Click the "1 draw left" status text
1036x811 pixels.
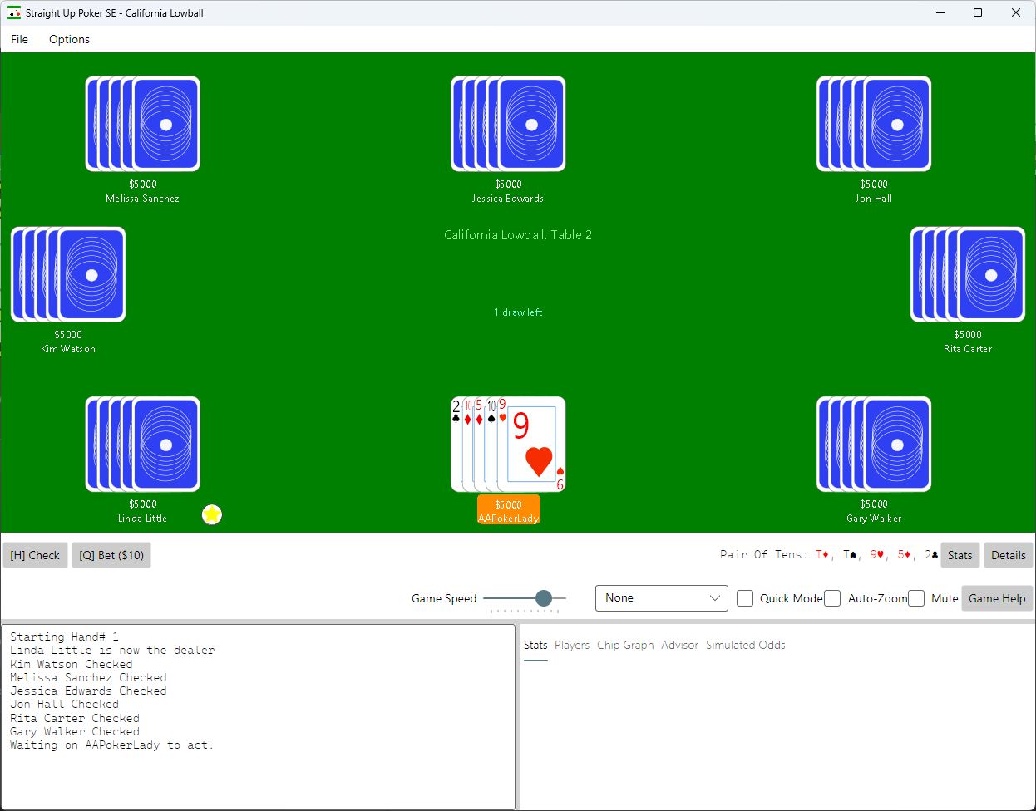tap(518, 312)
